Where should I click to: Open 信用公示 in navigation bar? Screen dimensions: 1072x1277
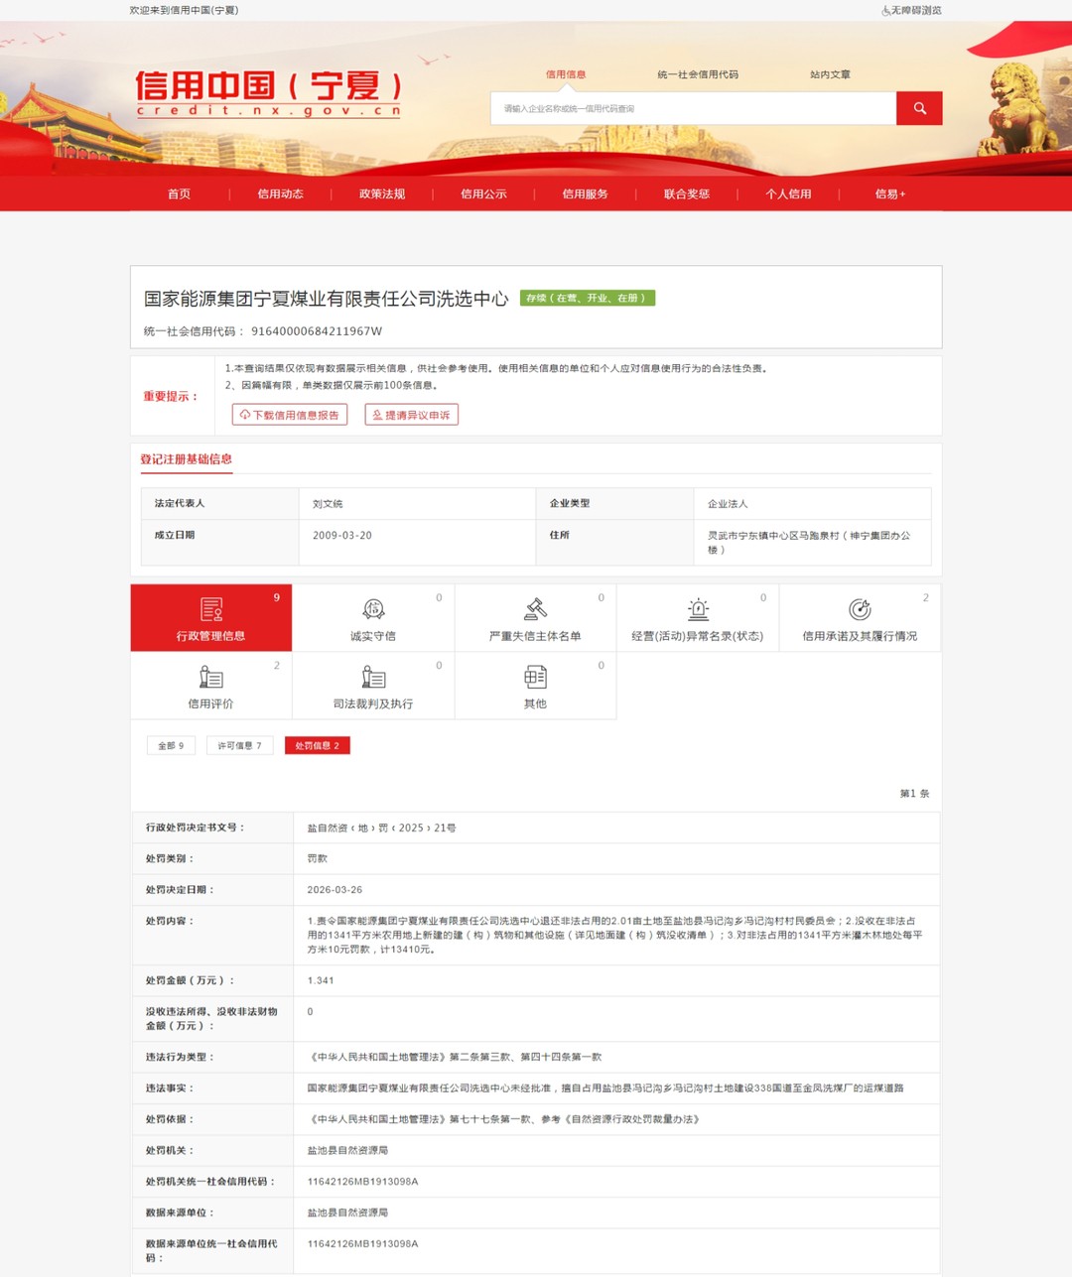pyautogui.click(x=483, y=194)
